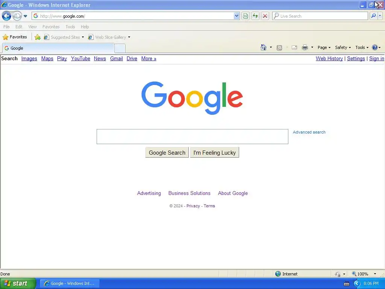This screenshot has width=385, height=289.
Task: Open Web Slice Gallery dropdown
Action: pyautogui.click(x=109, y=37)
